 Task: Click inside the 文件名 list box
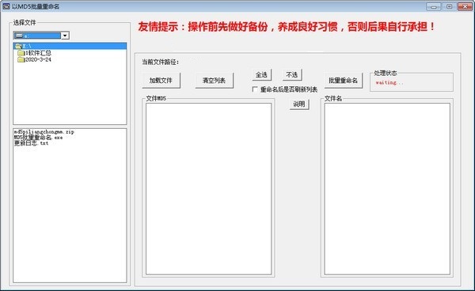pyautogui.click(x=387, y=189)
